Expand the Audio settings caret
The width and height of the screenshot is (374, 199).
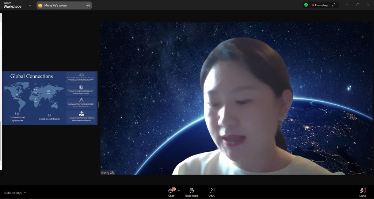coord(25,193)
